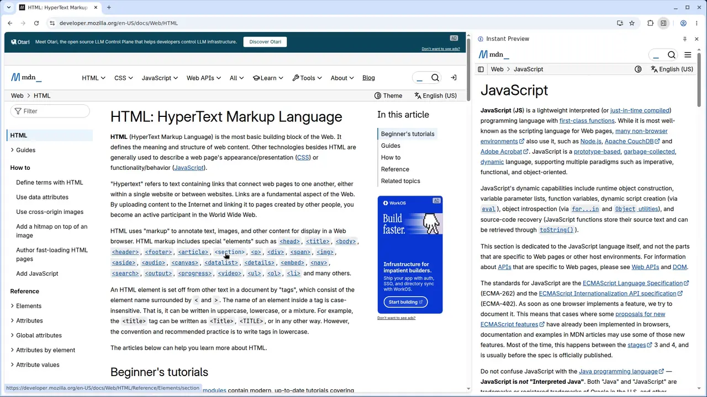Screen dimensions: 707x397
Task: Click the install app icon in address bar
Action: (620, 23)
